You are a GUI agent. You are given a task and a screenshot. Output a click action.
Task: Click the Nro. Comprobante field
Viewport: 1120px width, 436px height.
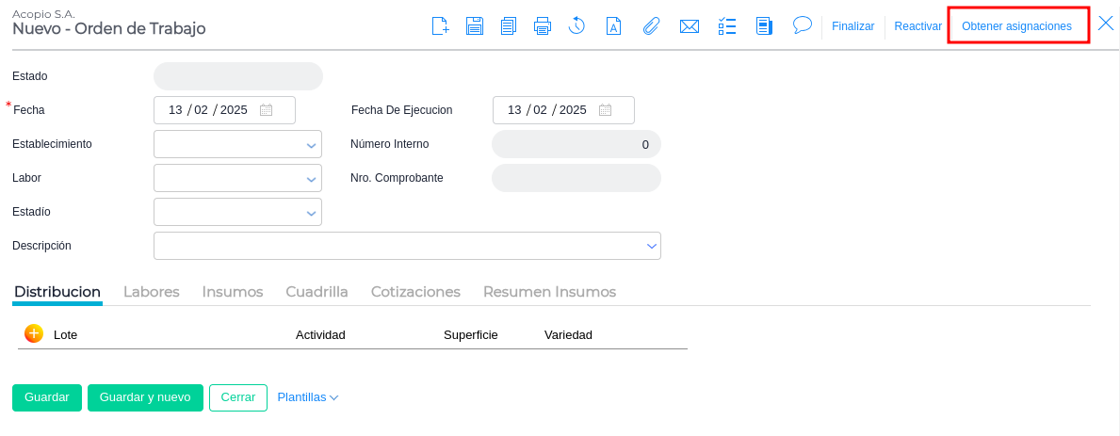[x=576, y=178]
